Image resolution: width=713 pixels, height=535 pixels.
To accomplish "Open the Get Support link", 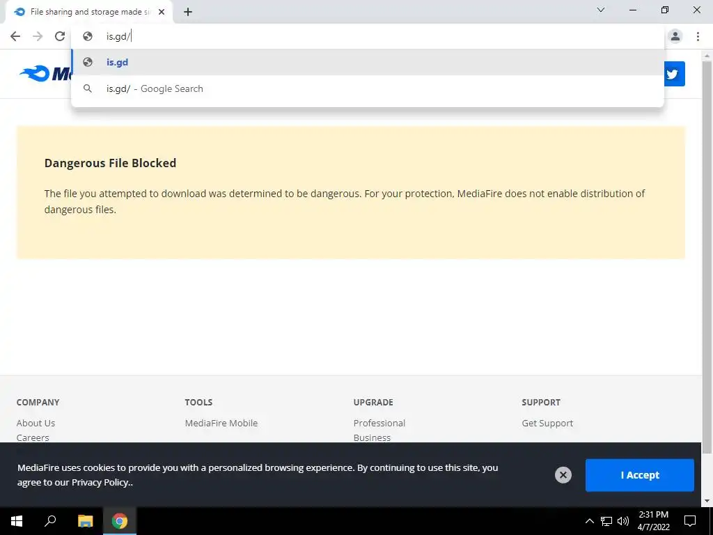I will 547,423.
